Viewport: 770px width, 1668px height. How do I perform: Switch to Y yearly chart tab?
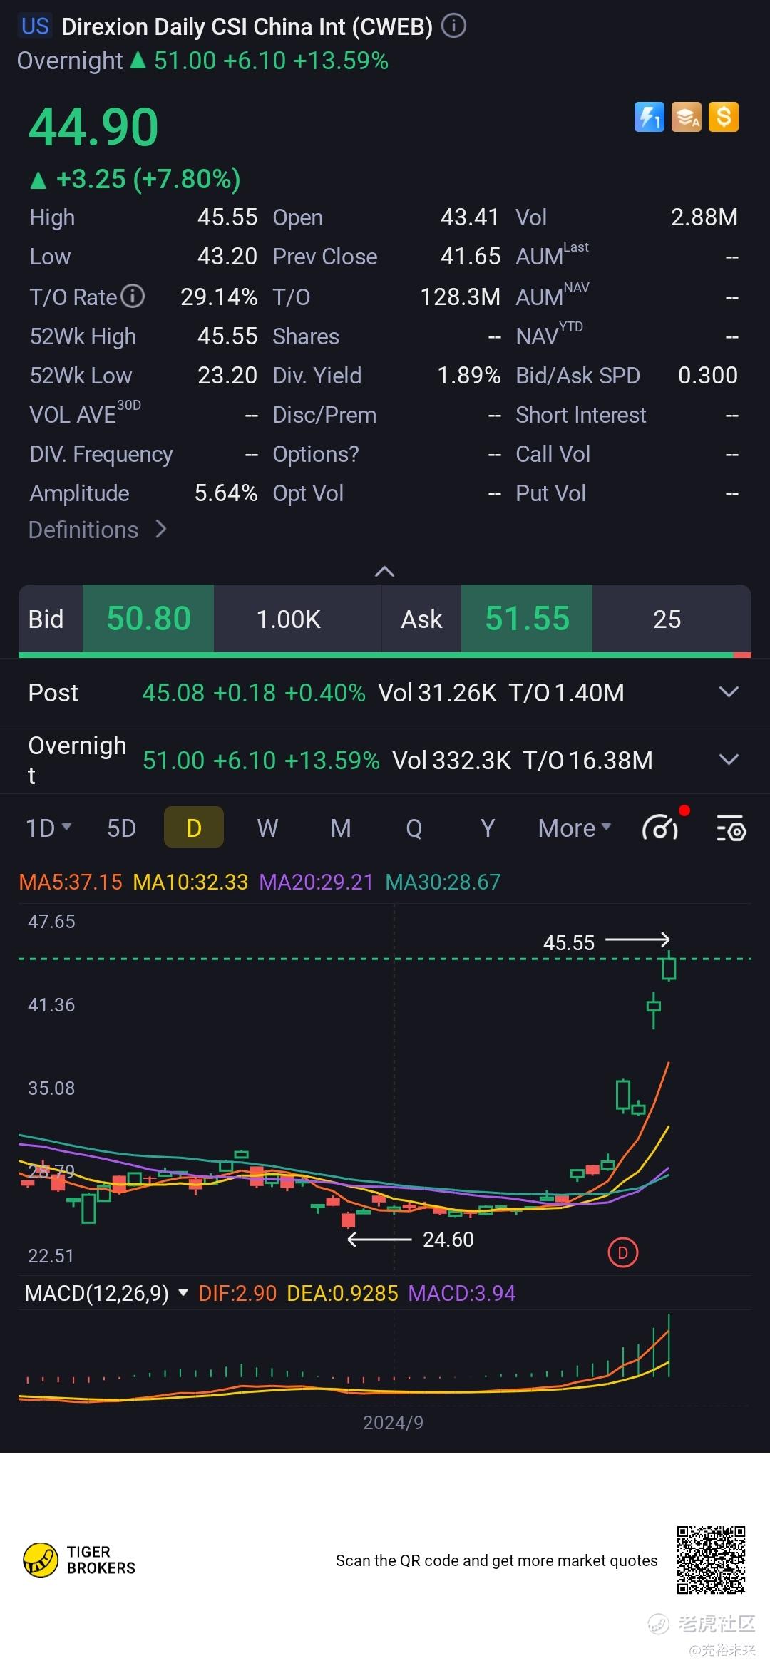488,828
